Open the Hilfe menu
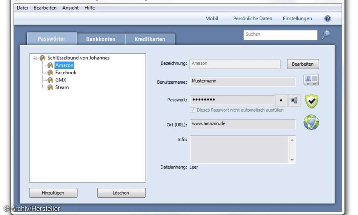358x215 pixels. point(90,8)
